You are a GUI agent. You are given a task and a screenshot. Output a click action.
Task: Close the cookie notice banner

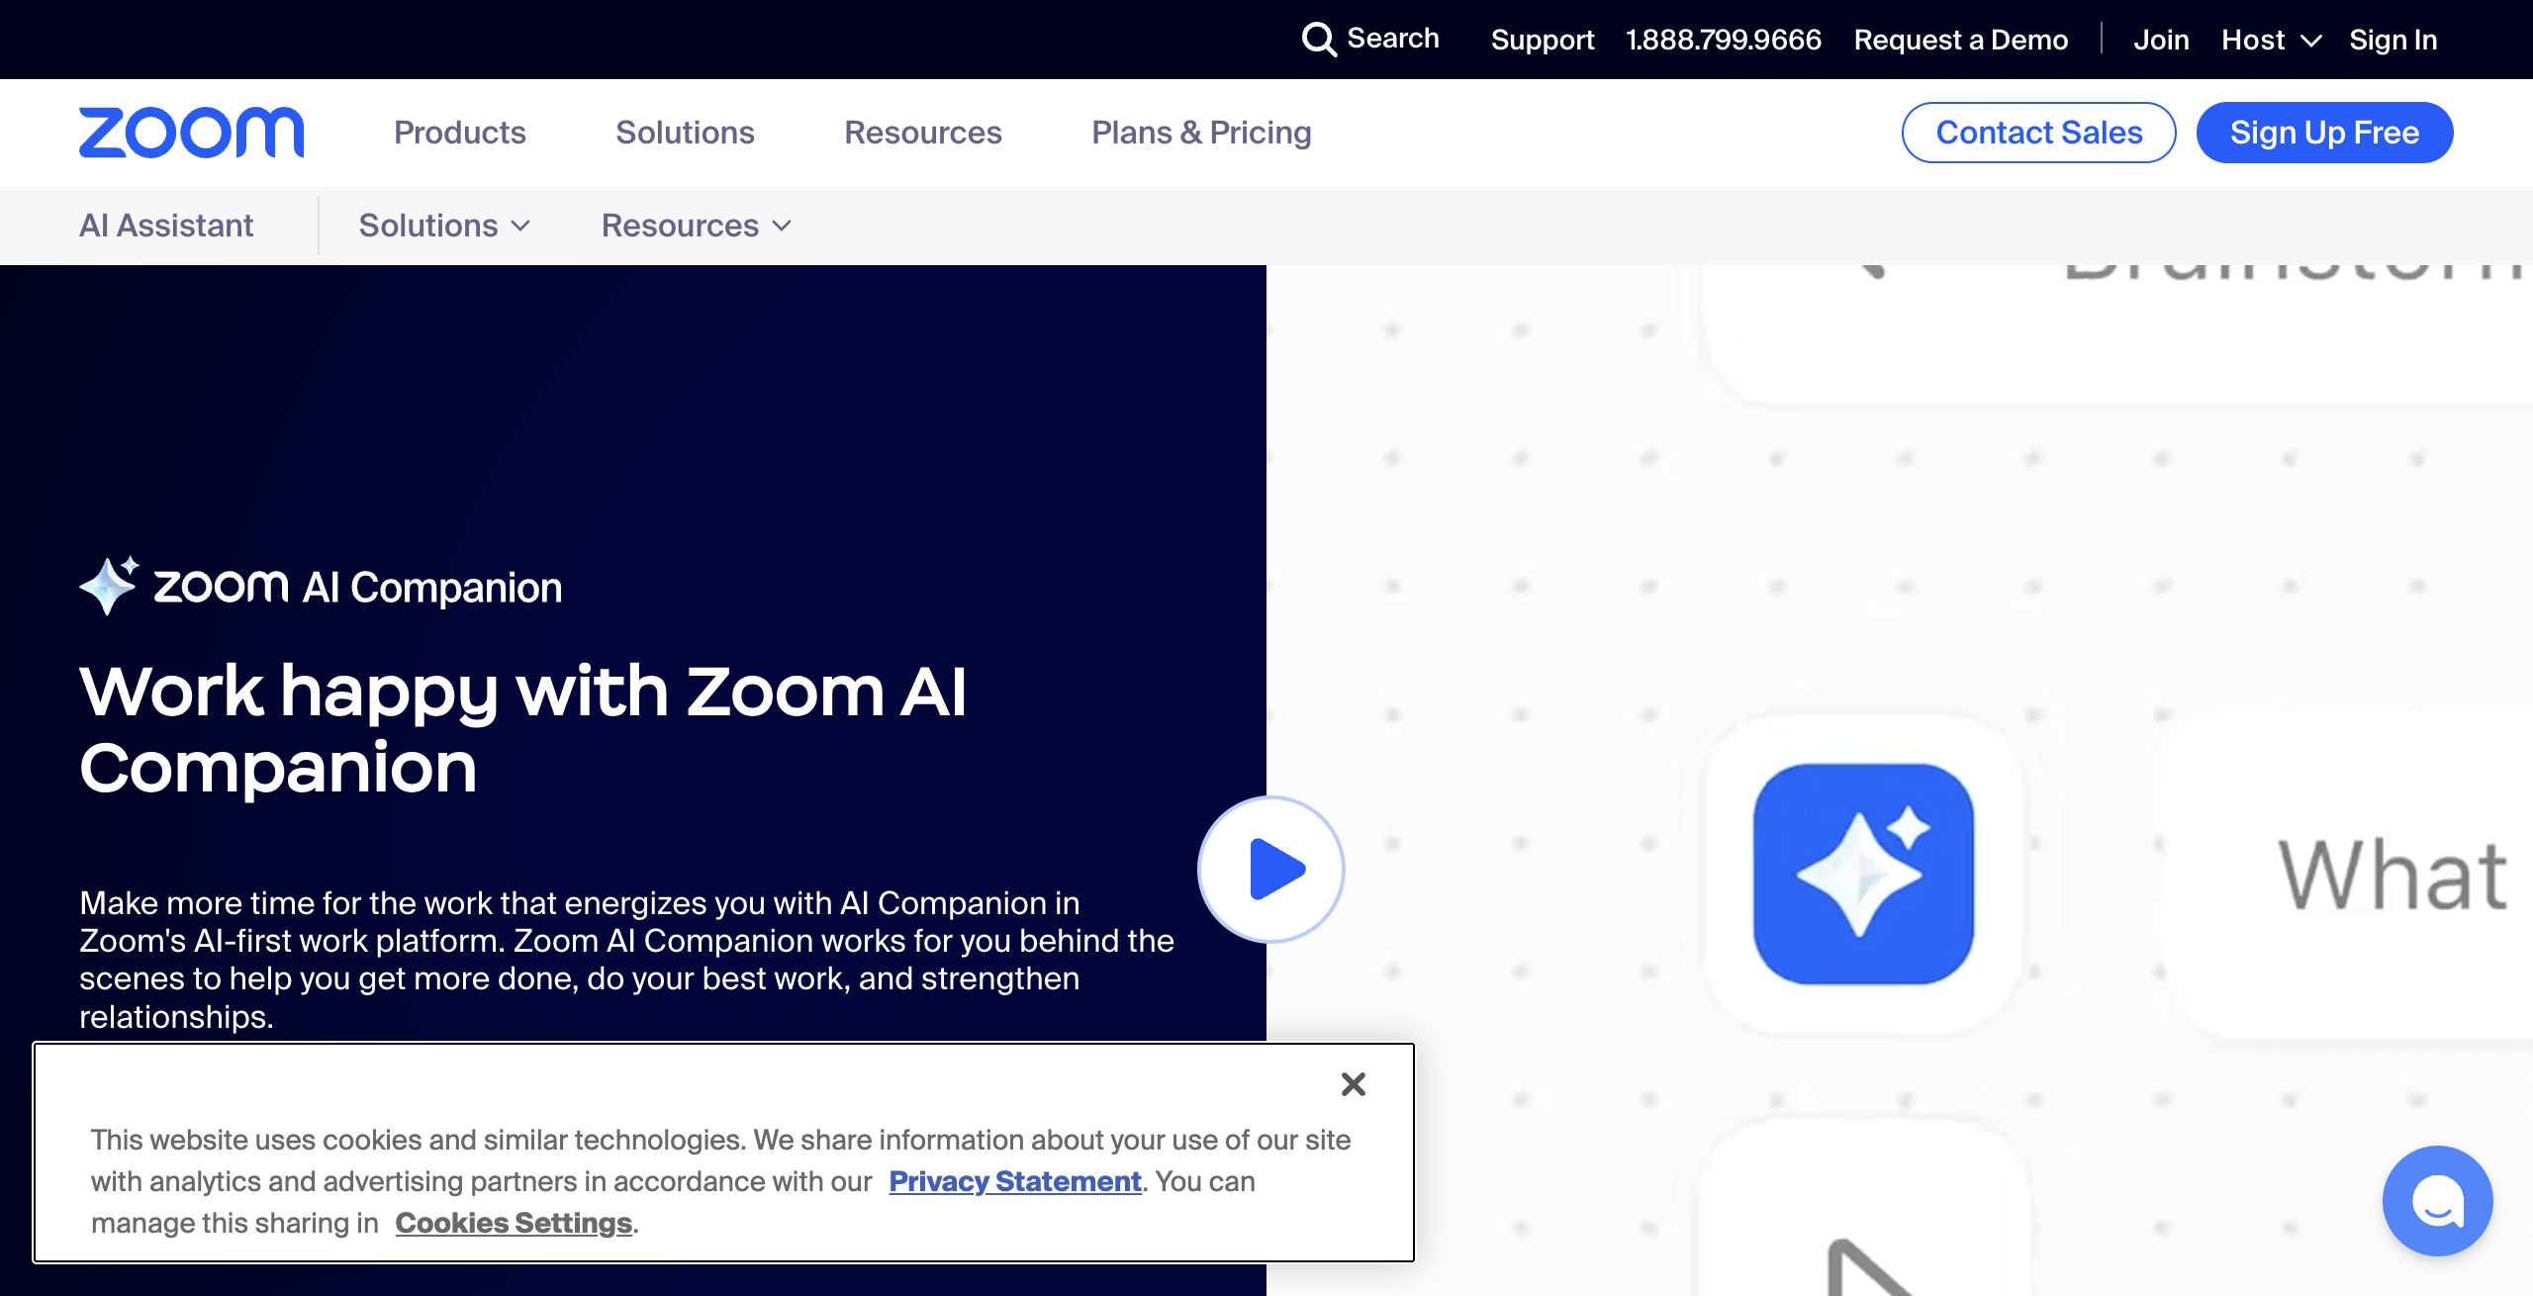(1353, 1084)
